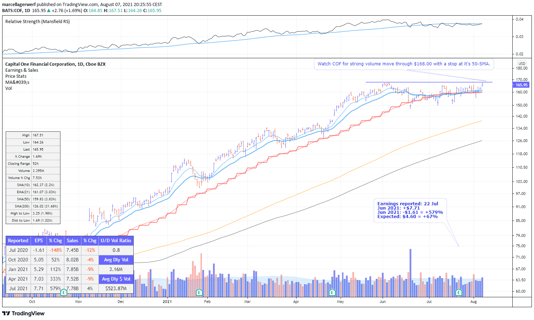Select the resistance line near $168
The height and width of the screenshot is (320, 534).
[429, 82]
